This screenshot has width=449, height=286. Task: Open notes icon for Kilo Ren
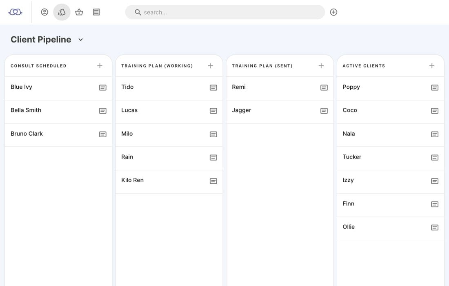(213, 181)
